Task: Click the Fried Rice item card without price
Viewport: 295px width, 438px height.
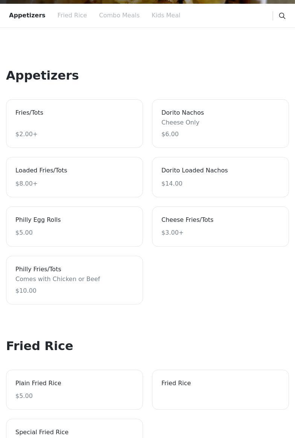Action: point(220,390)
